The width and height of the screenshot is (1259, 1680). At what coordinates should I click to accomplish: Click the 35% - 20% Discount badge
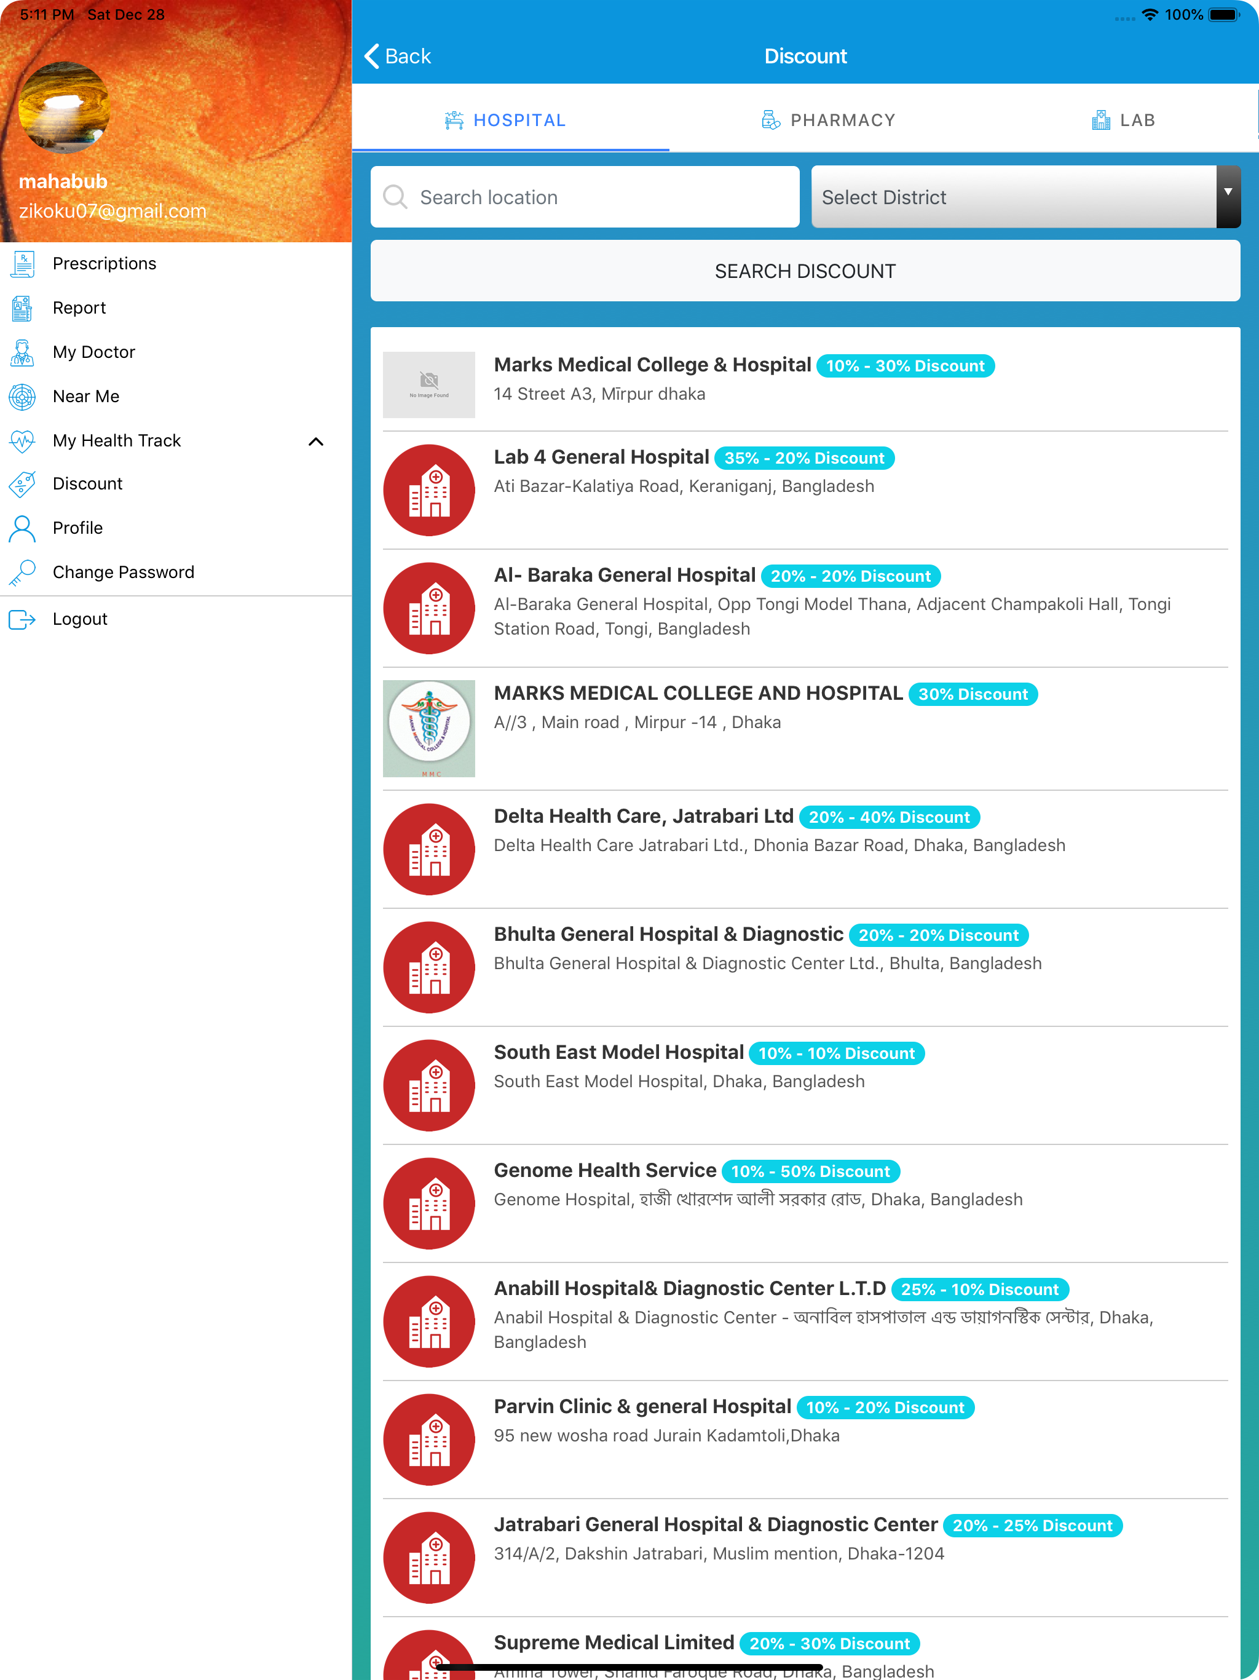(804, 458)
